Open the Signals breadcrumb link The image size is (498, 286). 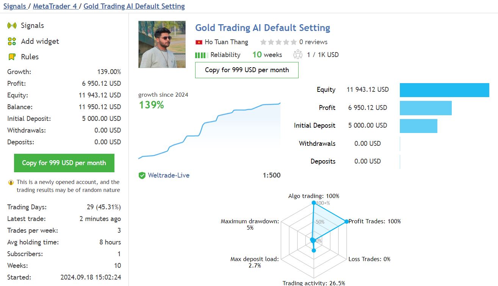coord(14,6)
